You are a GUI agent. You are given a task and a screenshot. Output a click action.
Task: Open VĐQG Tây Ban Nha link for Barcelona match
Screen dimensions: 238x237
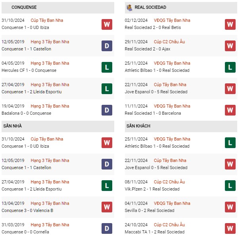point(172,106)
